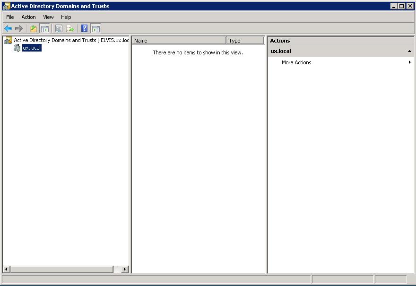
Task: Select the ux.local domain node
Action: (x=32, y=48)
